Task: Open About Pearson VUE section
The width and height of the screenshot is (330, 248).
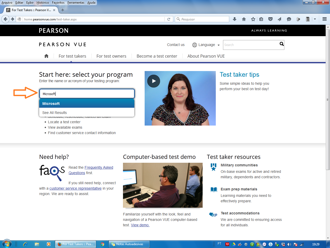Action: click(206, 56)
